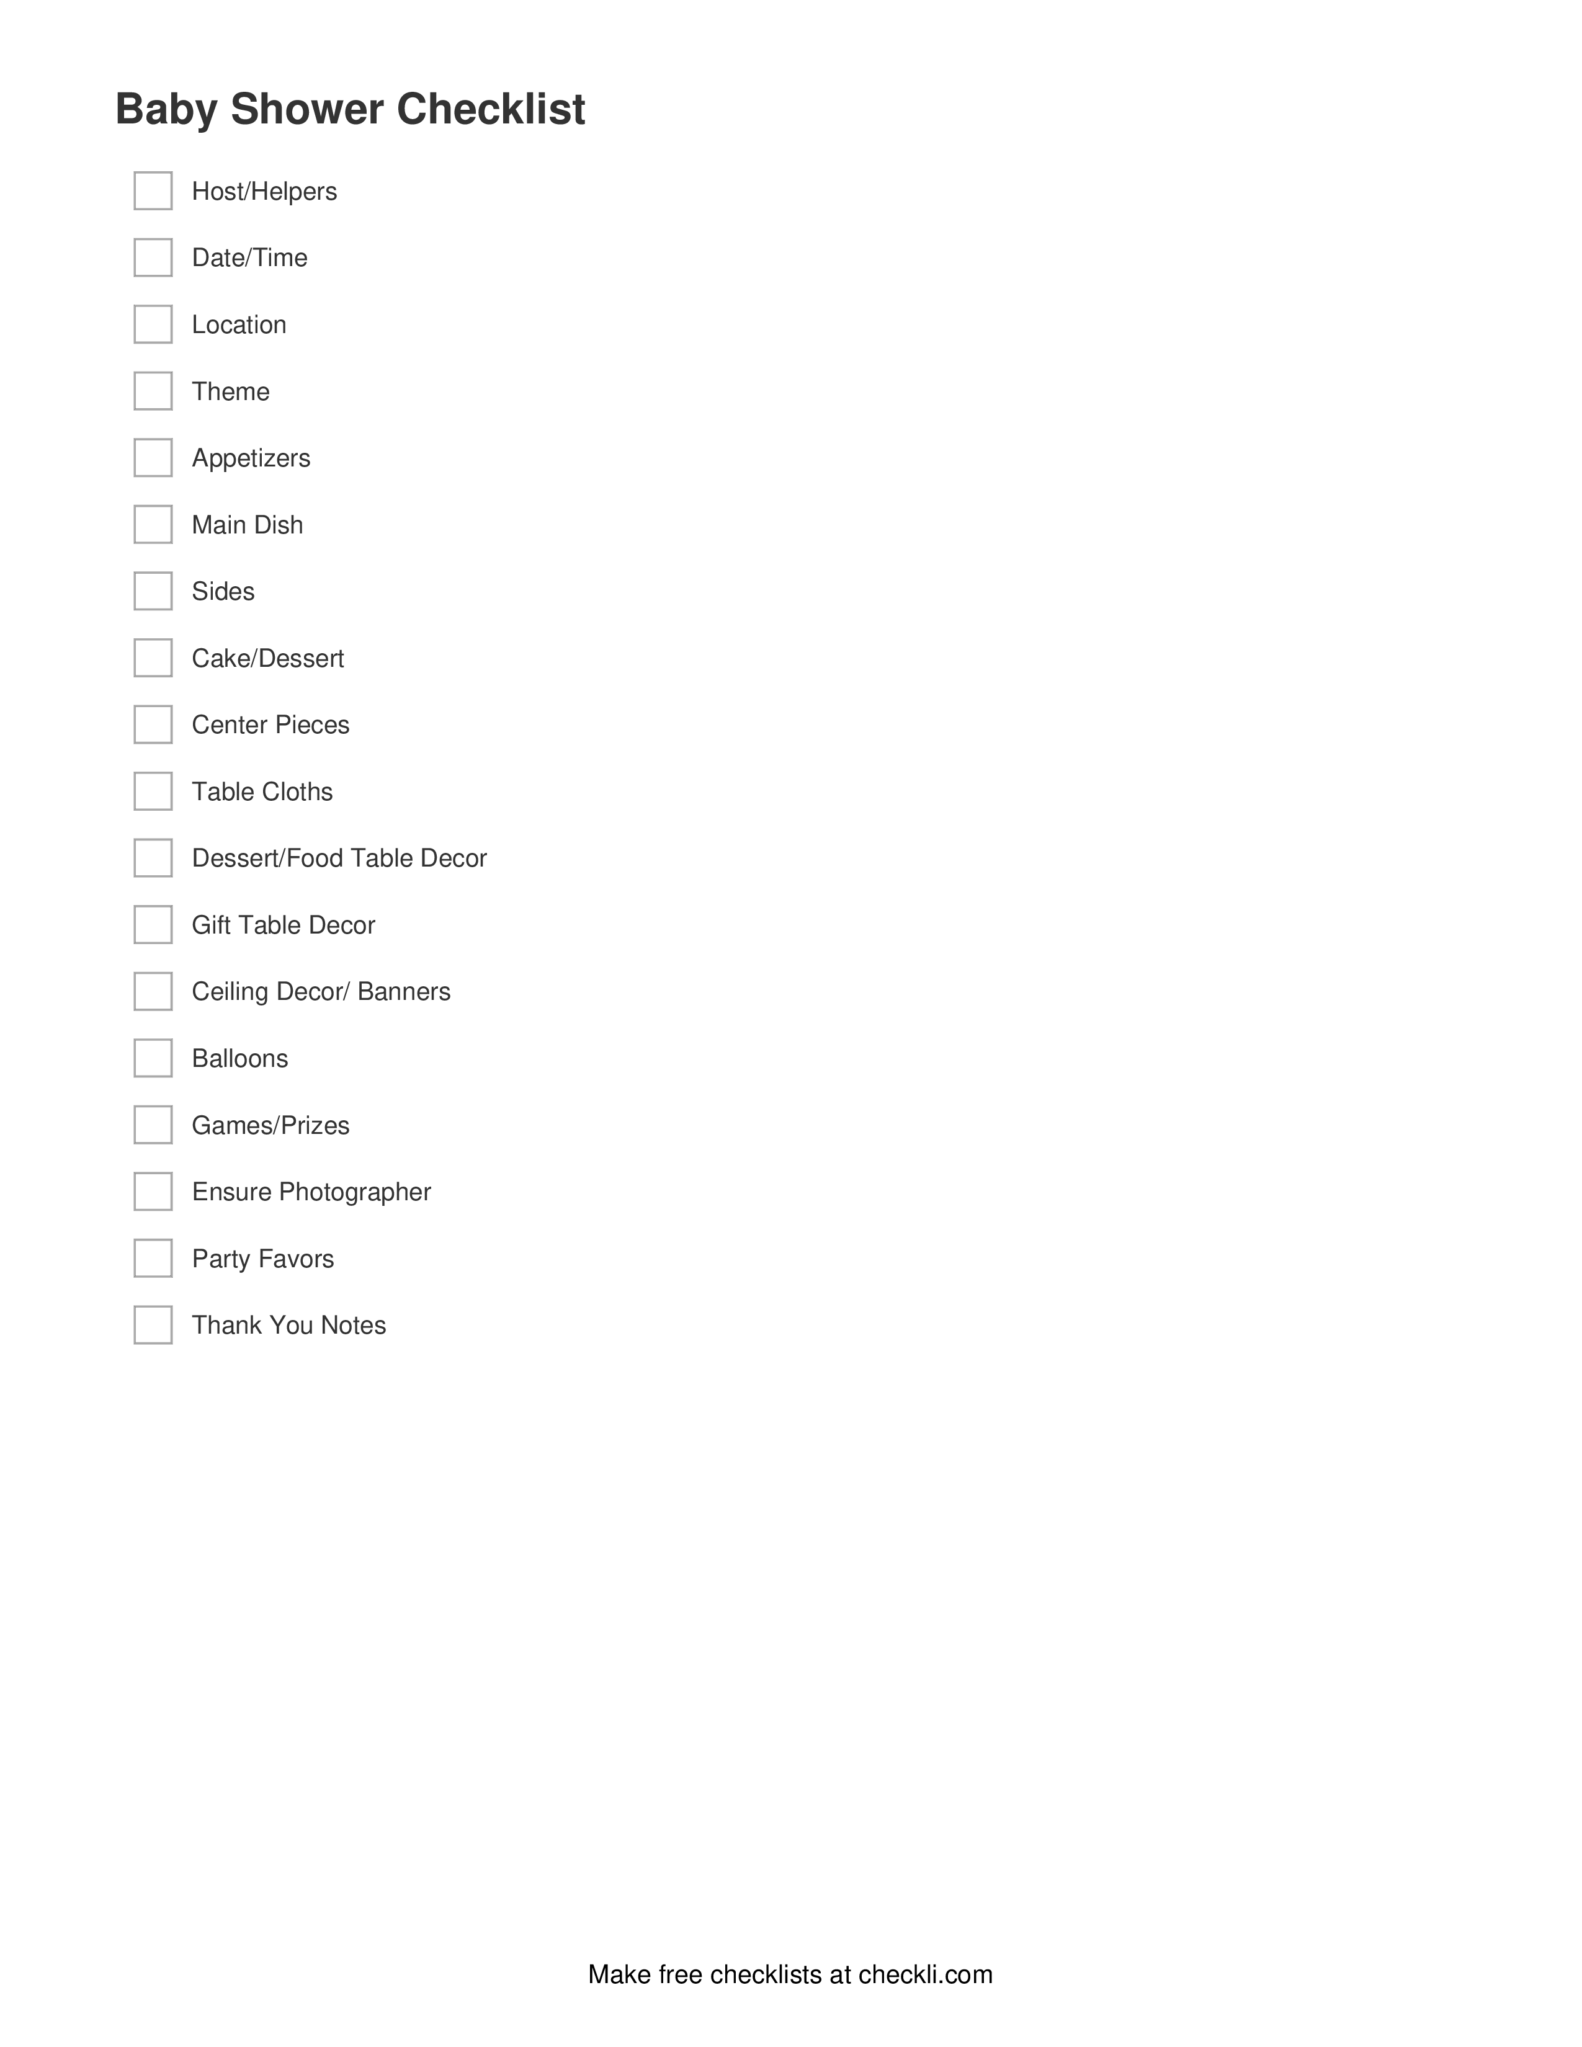1582x2047 pixels.
Task: Click the Party Favors checkbox
Action: tap(151, 1258)
